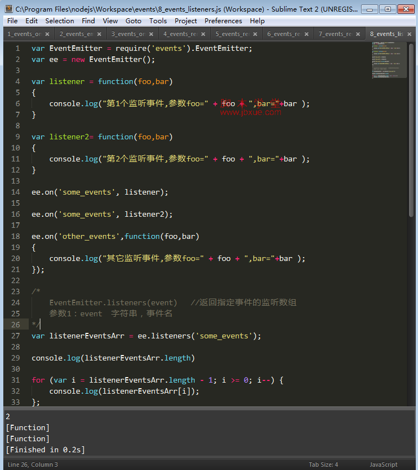This screenshot has height=470, width=418.
Task: Click the output value '2' in console
Action: click(x=8, y=416)
